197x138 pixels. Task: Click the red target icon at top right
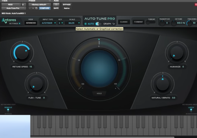(x=196, y=5)
